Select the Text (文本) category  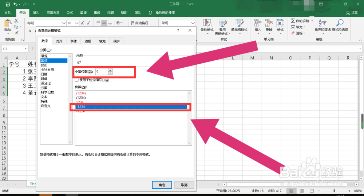coord(54,97)
